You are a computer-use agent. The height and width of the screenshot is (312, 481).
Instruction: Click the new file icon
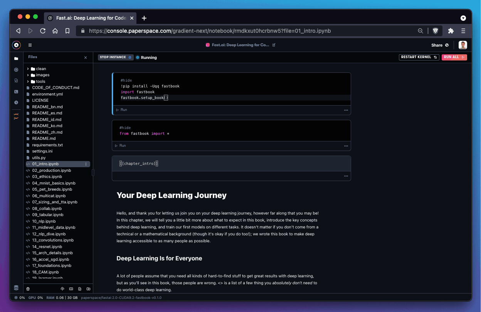(80, 289)
